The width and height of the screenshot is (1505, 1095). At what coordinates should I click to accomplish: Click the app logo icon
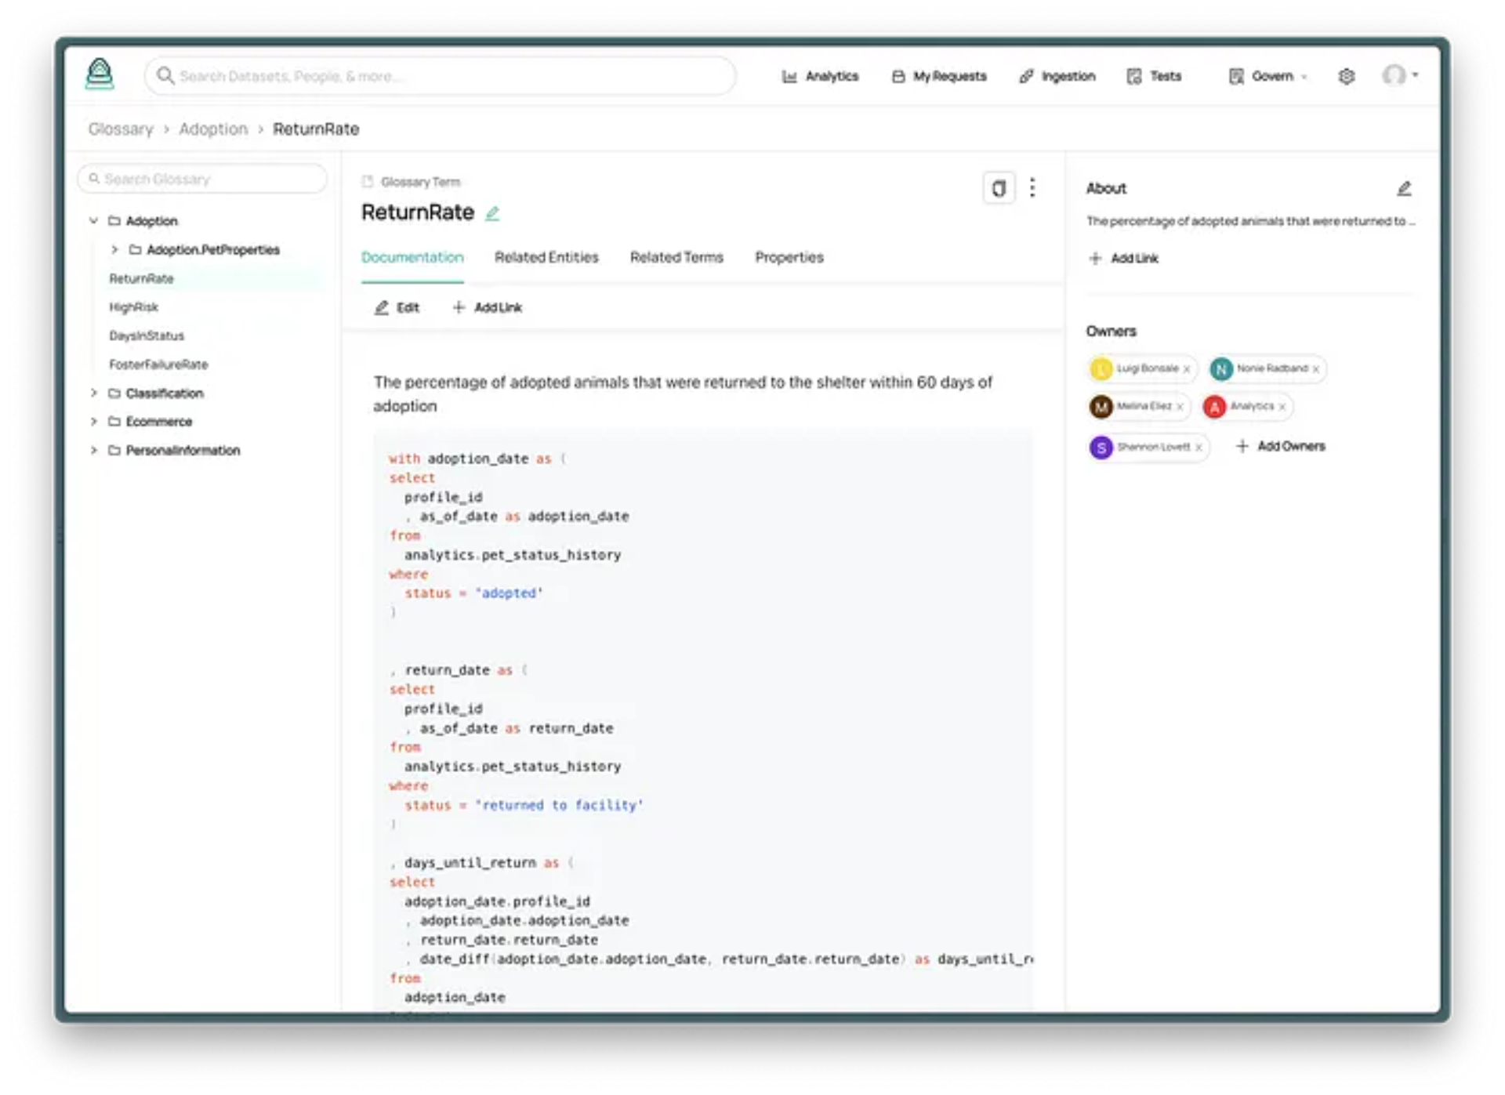click(x=99, y=74)
